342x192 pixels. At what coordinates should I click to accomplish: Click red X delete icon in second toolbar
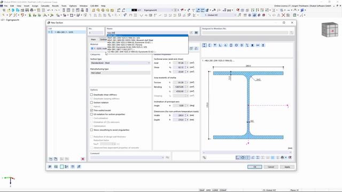coord(283,15)
